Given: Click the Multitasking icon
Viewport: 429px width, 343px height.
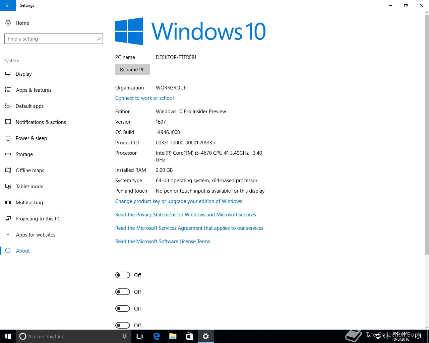Looking at the screenshot, I should pos(8,202).
